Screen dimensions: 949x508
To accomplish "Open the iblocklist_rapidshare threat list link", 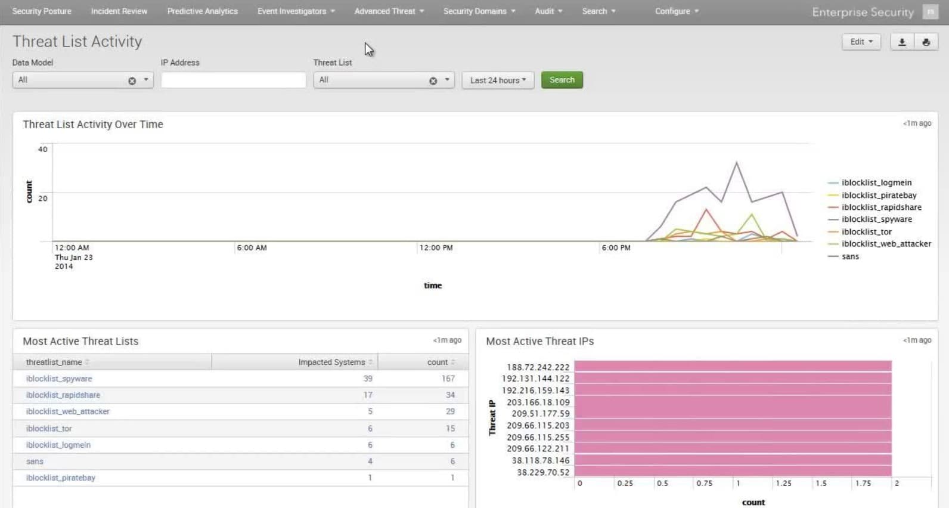I will 63,395.
